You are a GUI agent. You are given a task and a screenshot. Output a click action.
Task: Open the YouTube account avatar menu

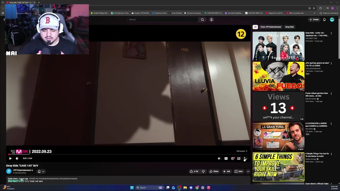(x=332, y=19)
